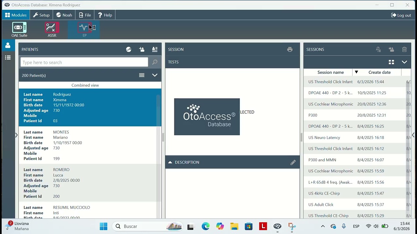Launch the EP module
Image resolution: width=417 pixels, height=234 pixels.
pyautogui.click(x=84, y=30)
